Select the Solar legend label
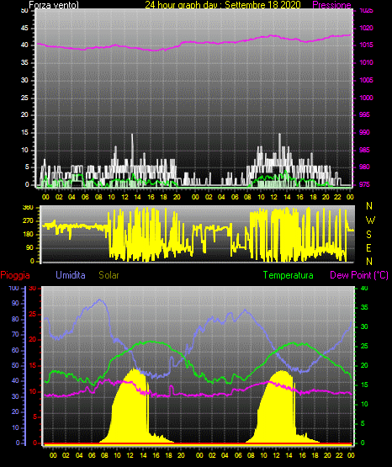This screenshot has width=392, height=467. tap(109, 275)
